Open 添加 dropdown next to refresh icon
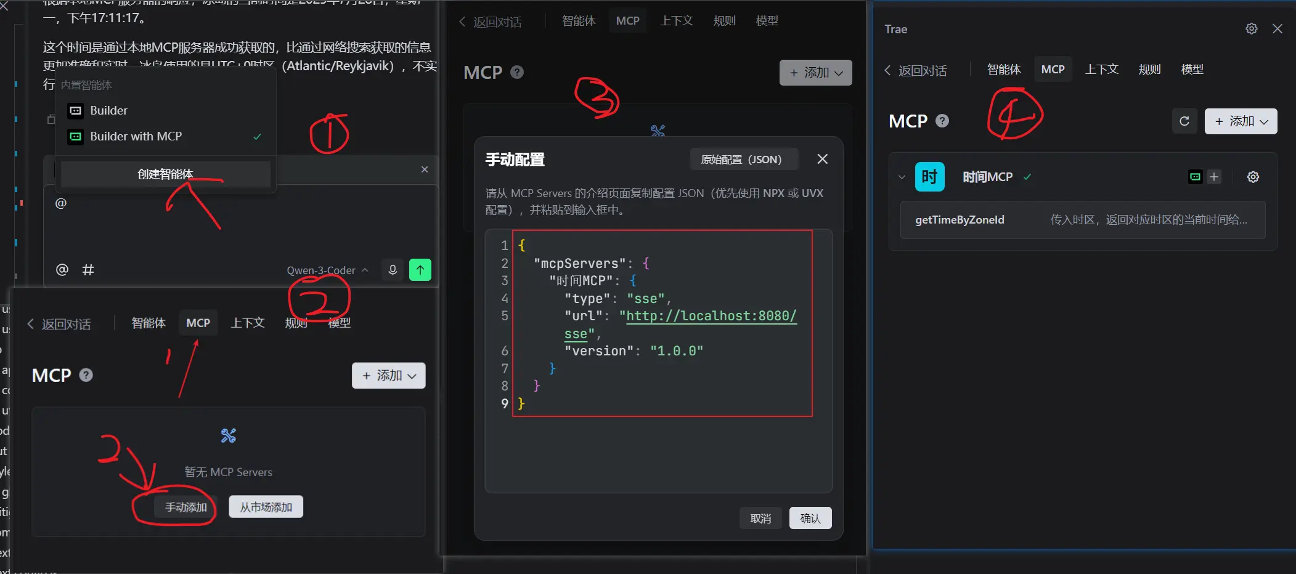Viewport: 1296px width, 574px height. pos(1241,121)
